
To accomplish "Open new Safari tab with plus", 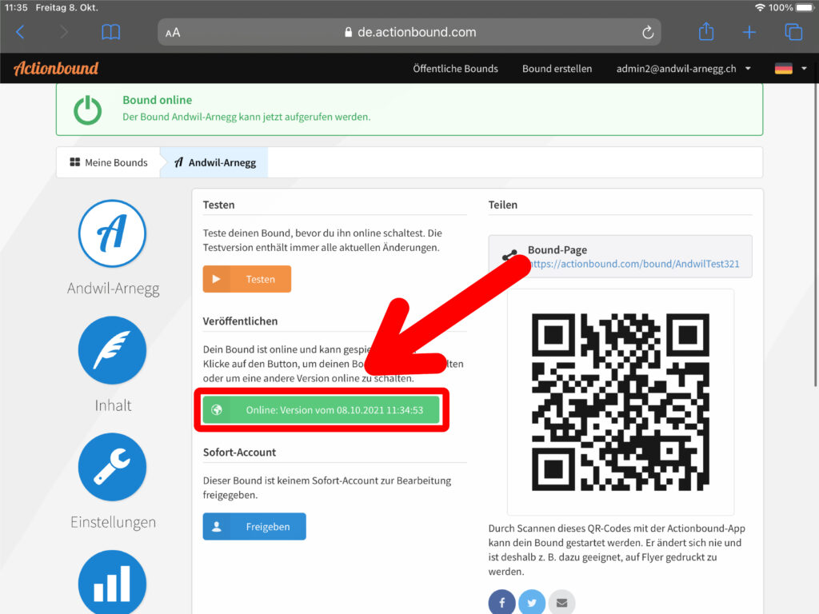I will 749,32.
